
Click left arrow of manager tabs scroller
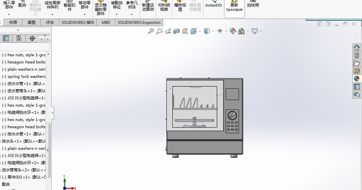click(x=41, y=39)
